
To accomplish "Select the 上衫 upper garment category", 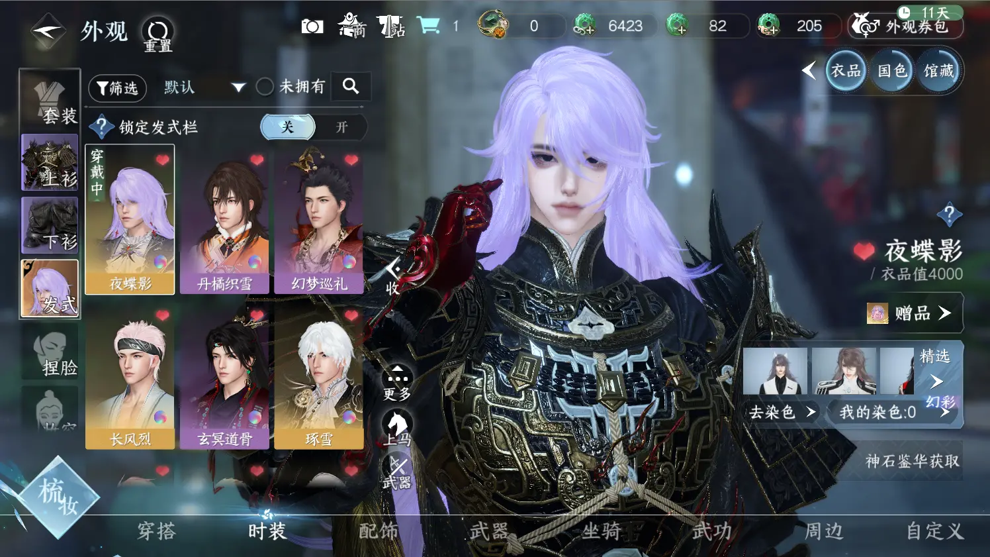I will tap(50, 162).
